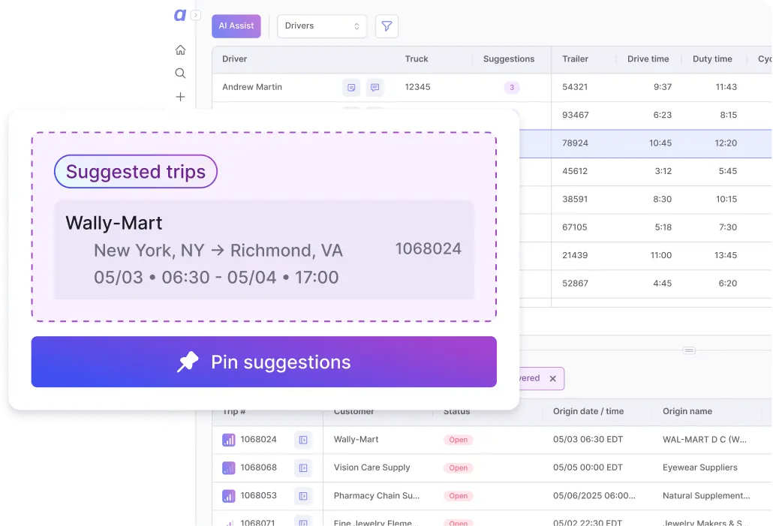
Task: Sort by Origin date / time header
Action: (588, 411)
